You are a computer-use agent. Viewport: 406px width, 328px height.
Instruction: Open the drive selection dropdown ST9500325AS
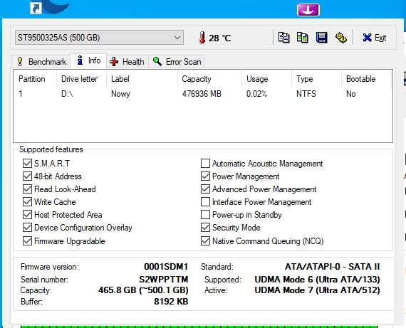(99, 38)
